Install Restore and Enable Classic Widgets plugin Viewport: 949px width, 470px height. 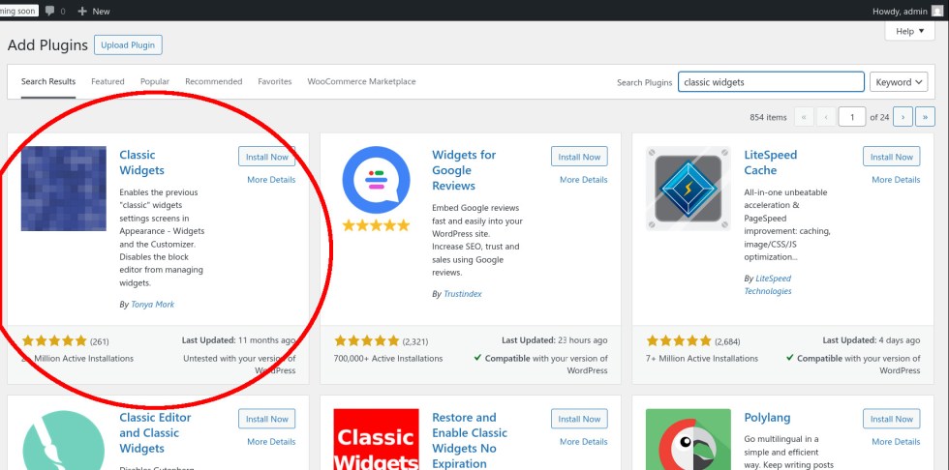[x=579, y=419]
